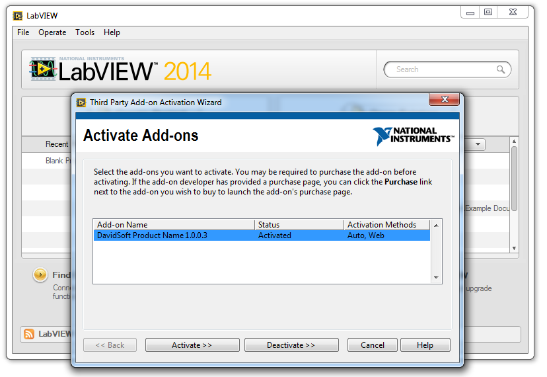Click add-on list scroll down arrow
Image resolution: width=547 pixels, height=377 pixels.
point(436,277)
